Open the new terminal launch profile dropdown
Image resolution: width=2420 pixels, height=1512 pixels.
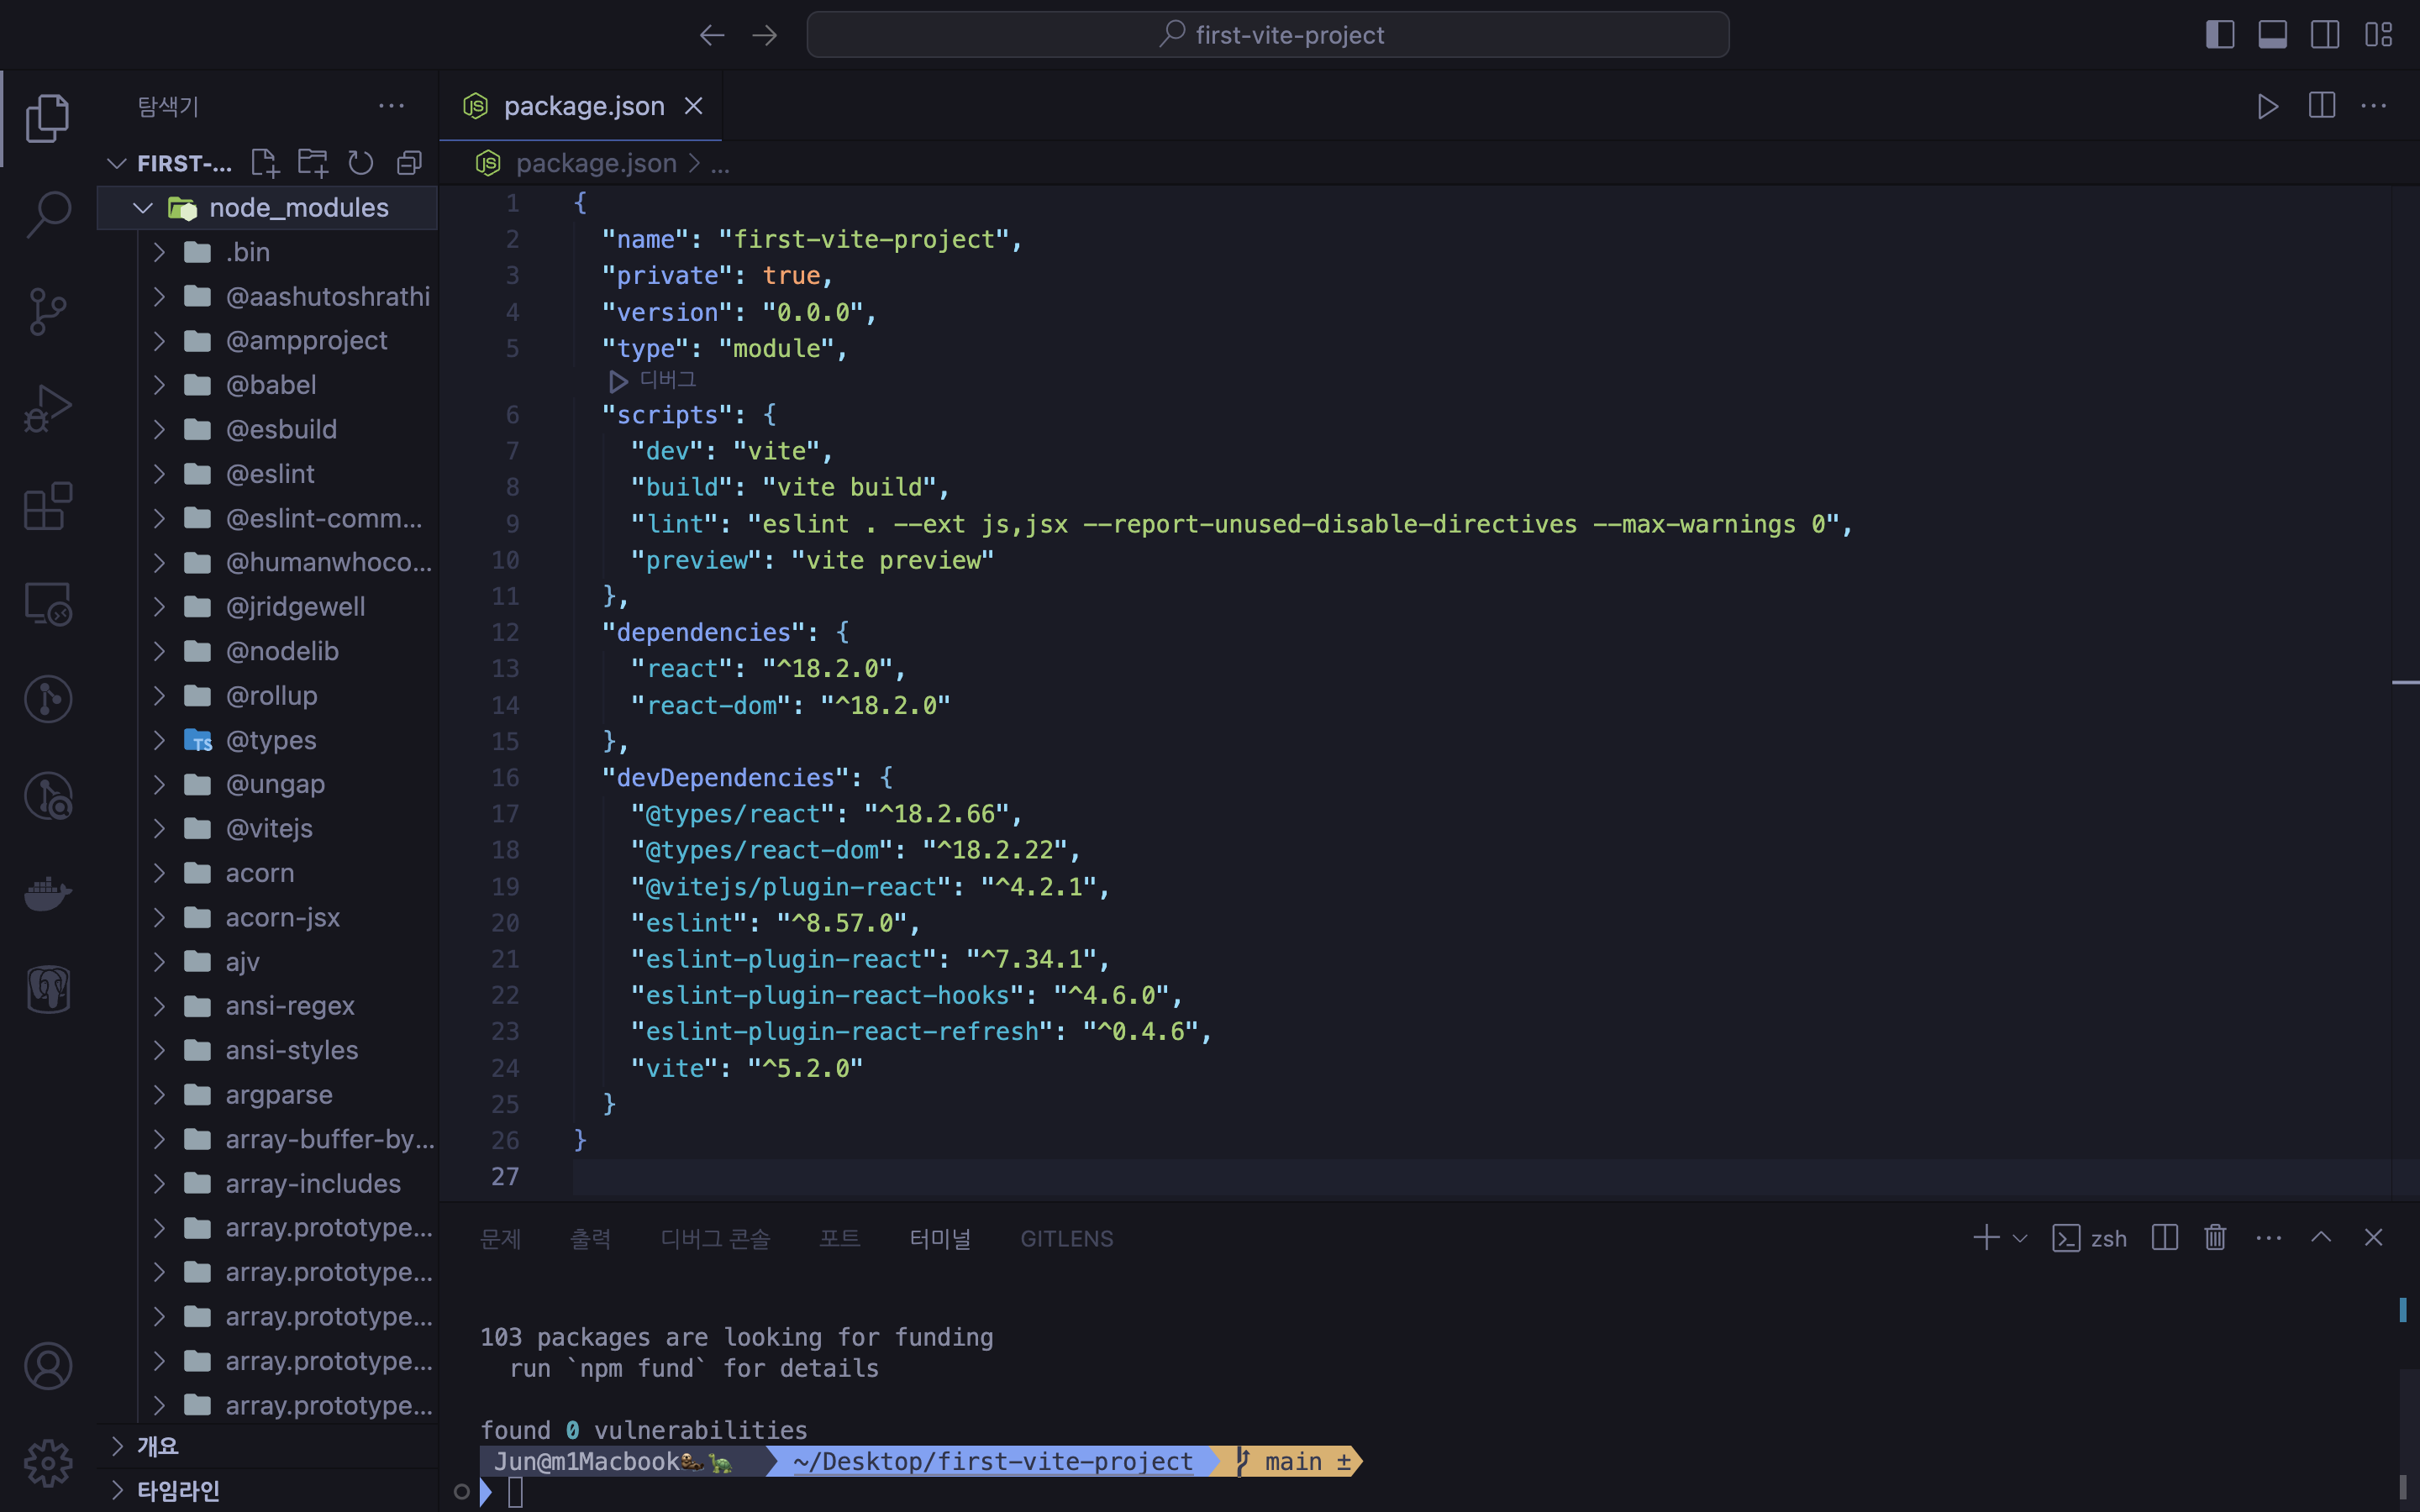(2020, 1238)
